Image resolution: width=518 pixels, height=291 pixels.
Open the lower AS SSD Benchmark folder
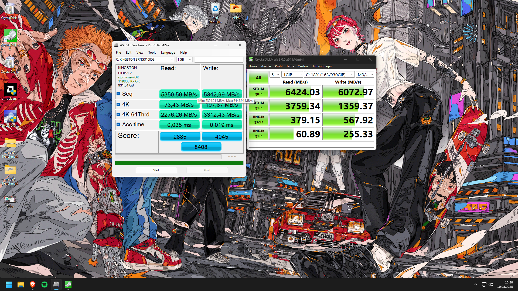(x=10, y=175)
